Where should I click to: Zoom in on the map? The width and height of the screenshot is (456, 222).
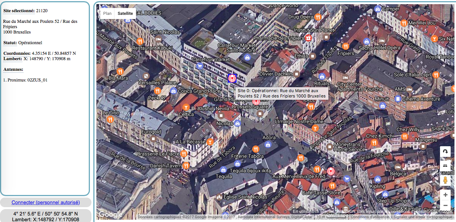point(445,195)
